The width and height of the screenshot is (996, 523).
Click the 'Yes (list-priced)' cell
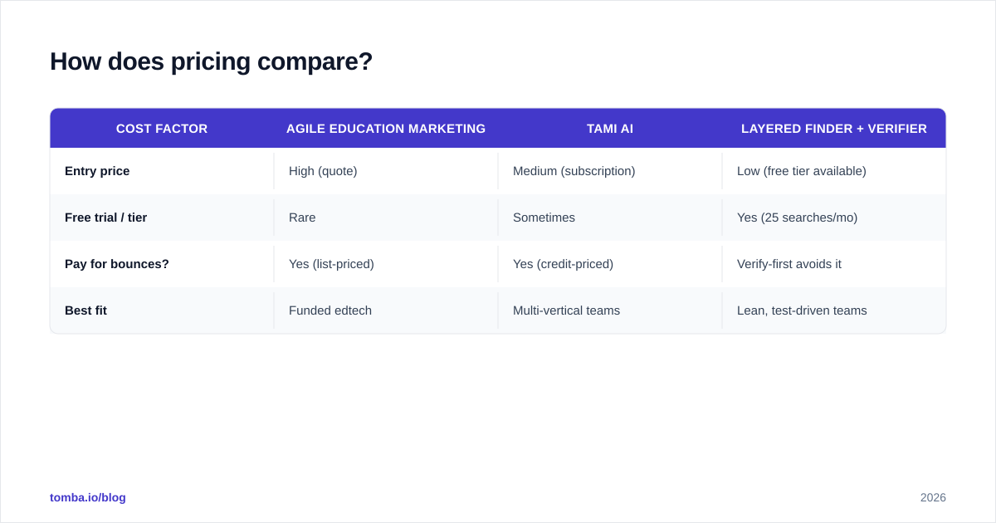(331, 264)
